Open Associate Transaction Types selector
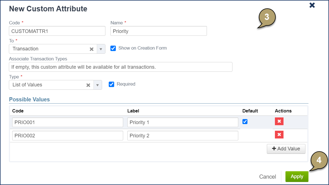Viewport: 329px width, 185px height. pos(120,67)
